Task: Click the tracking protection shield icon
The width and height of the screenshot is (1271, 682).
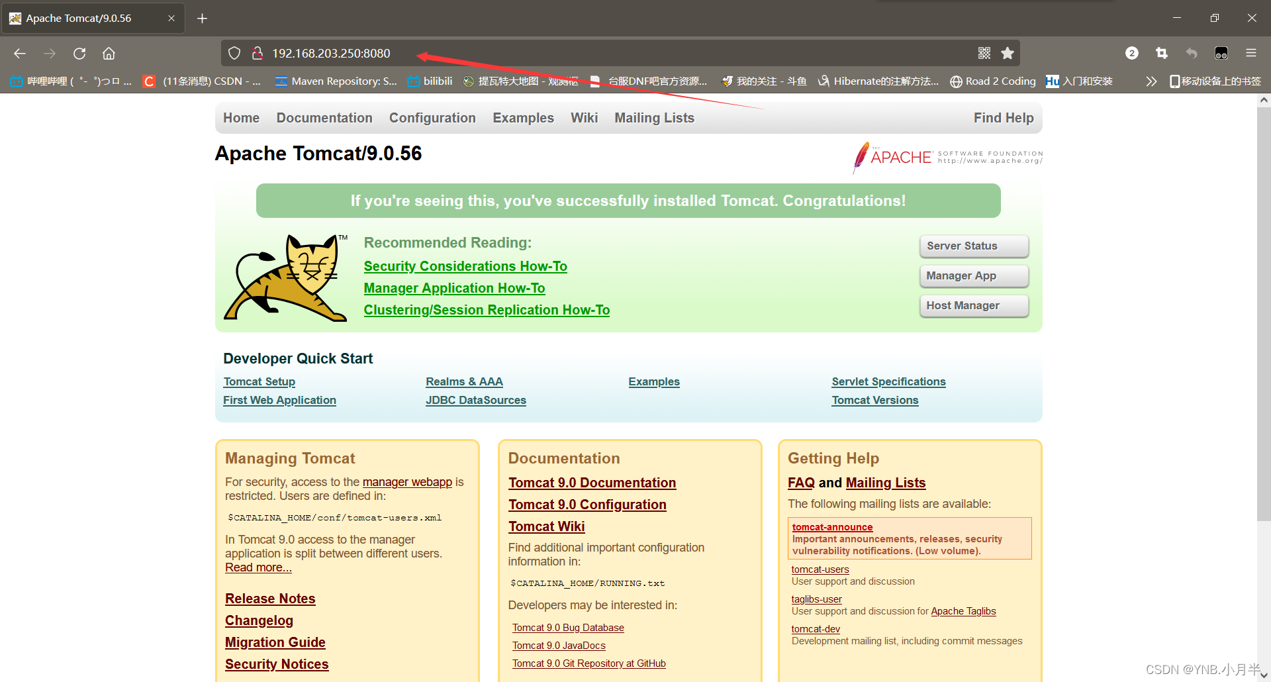Action: point(234,53)
